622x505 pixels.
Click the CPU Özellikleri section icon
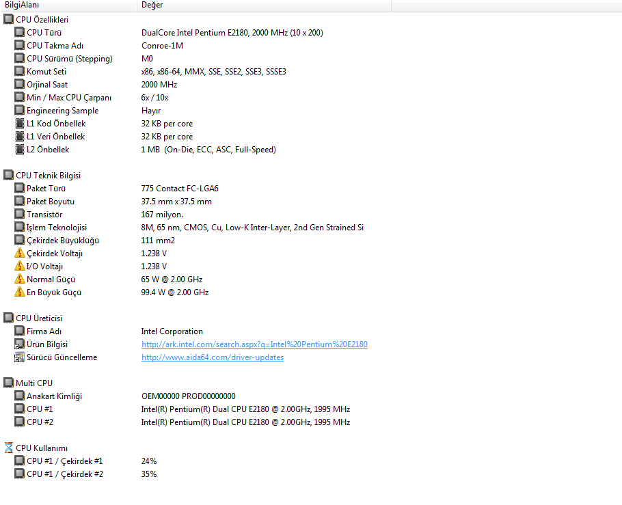point(9,19)
